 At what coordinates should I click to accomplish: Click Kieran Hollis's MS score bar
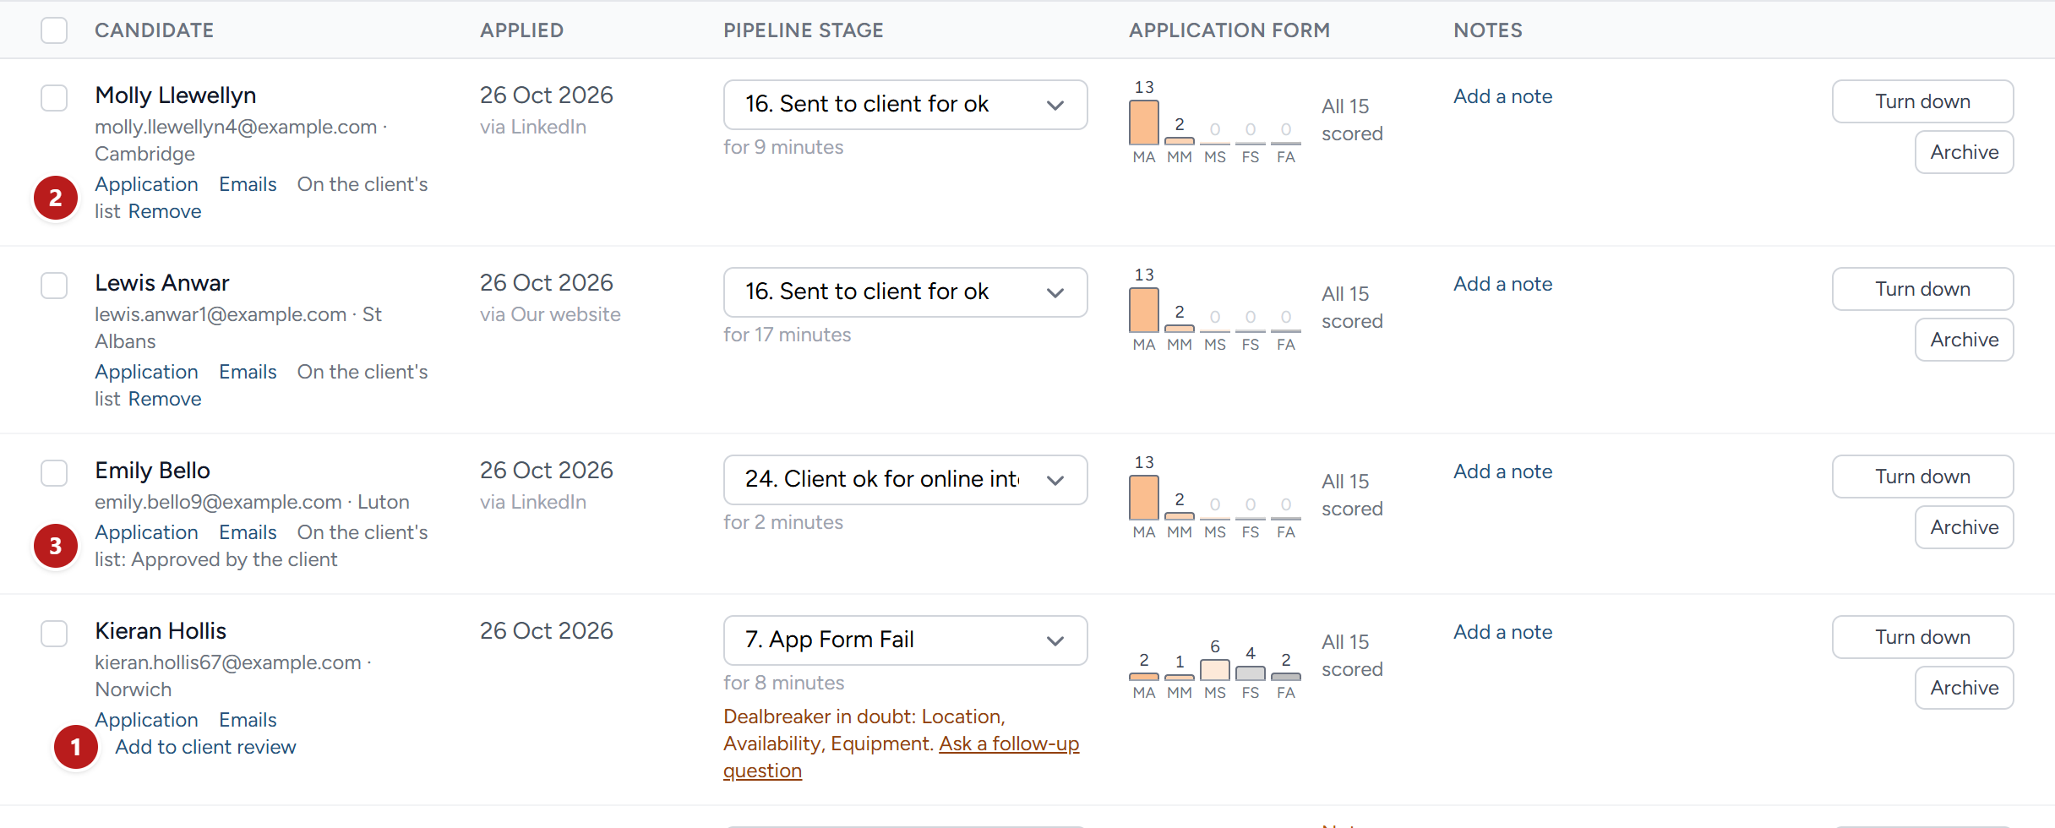point(1215,670)
